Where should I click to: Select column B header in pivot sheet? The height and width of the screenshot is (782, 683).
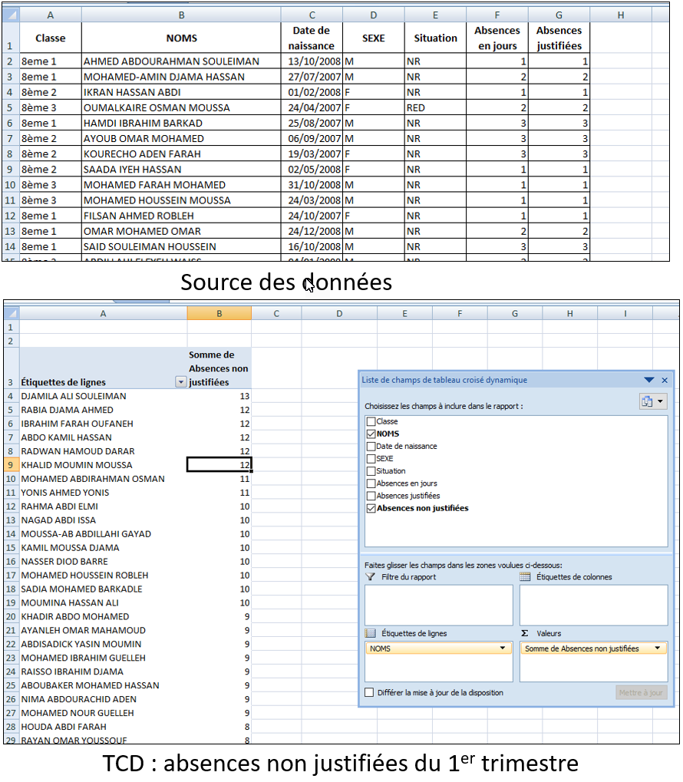tap(219, 314)
